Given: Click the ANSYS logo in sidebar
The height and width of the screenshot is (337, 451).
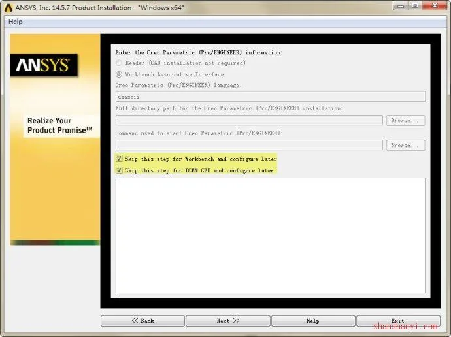Looking at the screenshot, I should tap(44, 65).
